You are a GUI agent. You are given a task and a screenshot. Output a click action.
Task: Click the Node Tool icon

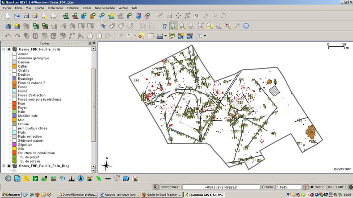pyautogui.click(x=187, y=16)
